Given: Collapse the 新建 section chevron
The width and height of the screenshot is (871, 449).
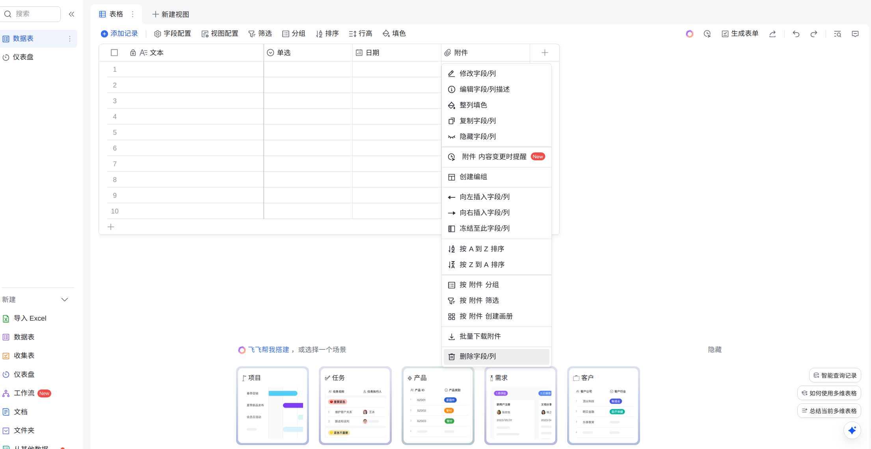Looking at the screenshot, I should pos(65,300).
